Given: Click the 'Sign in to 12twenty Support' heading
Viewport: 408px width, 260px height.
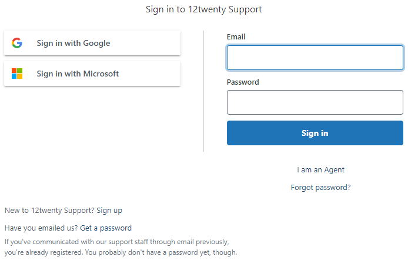Looking at the screenshot, I should tap(203, 9).
